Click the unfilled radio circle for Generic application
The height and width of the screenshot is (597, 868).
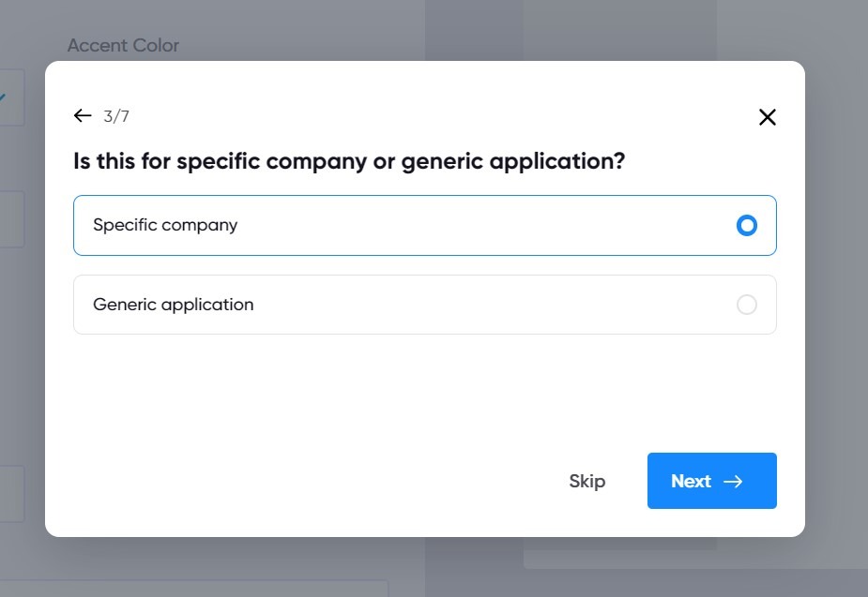coord(747,304)
